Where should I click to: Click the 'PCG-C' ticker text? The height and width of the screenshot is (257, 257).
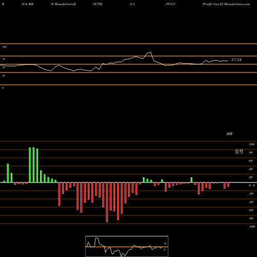tap(171, 4)
